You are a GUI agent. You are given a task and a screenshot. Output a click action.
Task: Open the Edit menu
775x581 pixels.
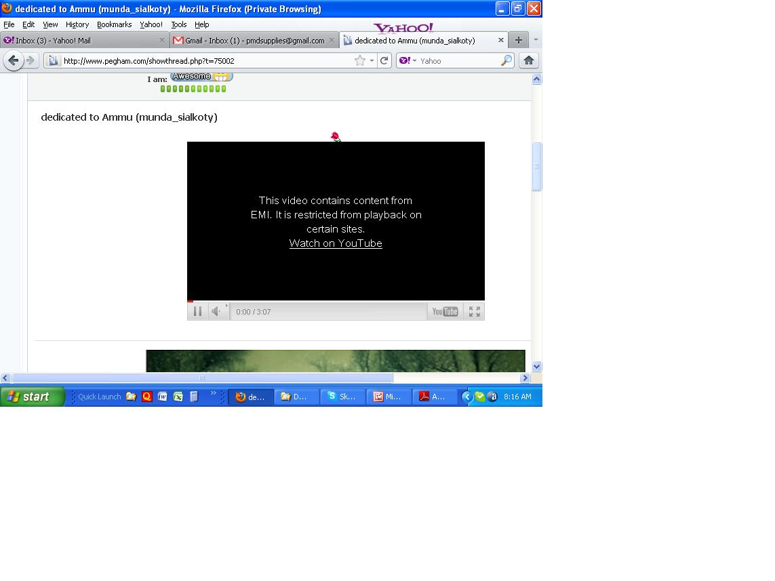(28, 24)
